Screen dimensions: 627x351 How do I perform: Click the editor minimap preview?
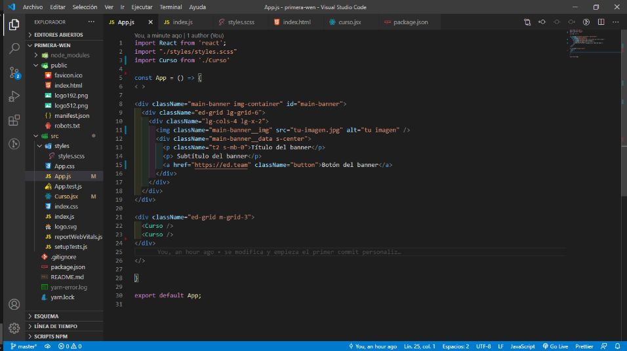coord(594,43)
